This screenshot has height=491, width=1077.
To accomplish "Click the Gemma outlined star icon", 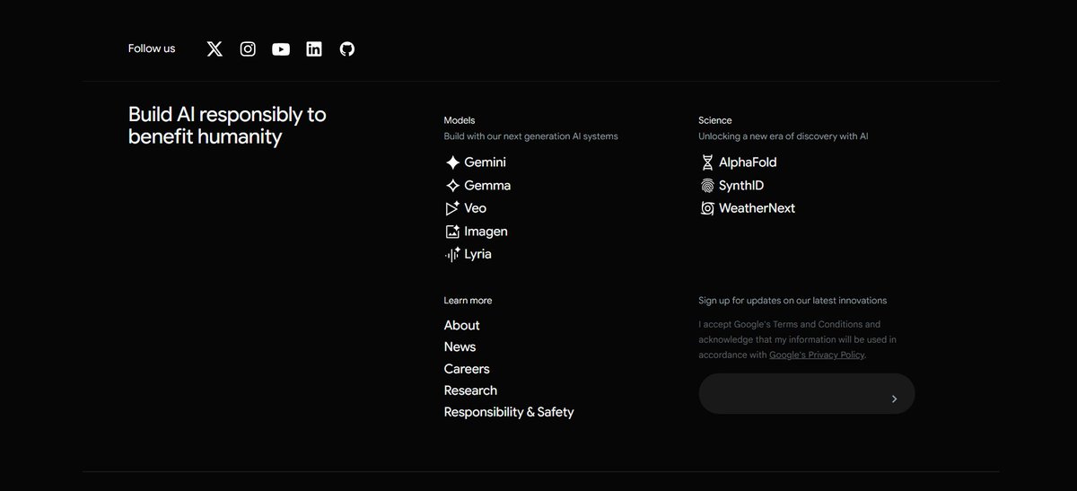I will pos(452,186).
